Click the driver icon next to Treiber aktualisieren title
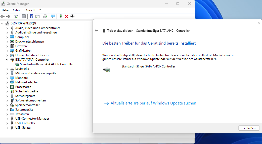 coord(104,31)
